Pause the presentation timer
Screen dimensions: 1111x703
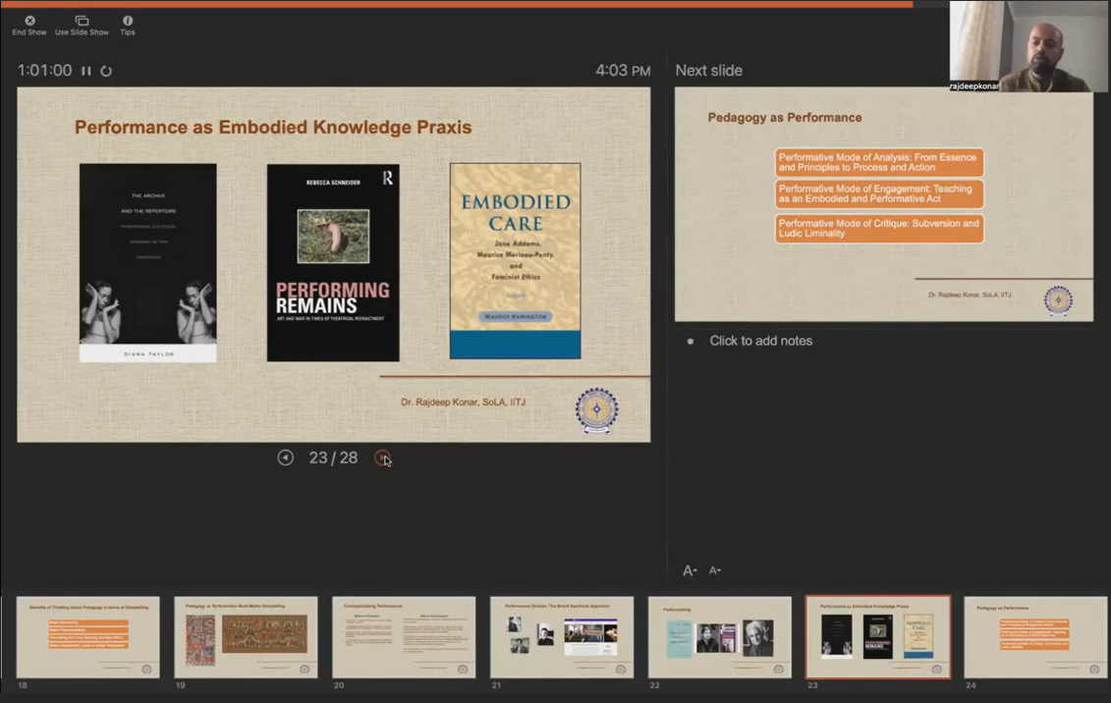[86, 71]
